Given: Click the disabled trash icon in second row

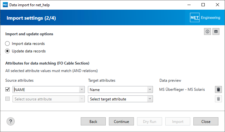Looking at the screenshot, I should coord(218,99).
